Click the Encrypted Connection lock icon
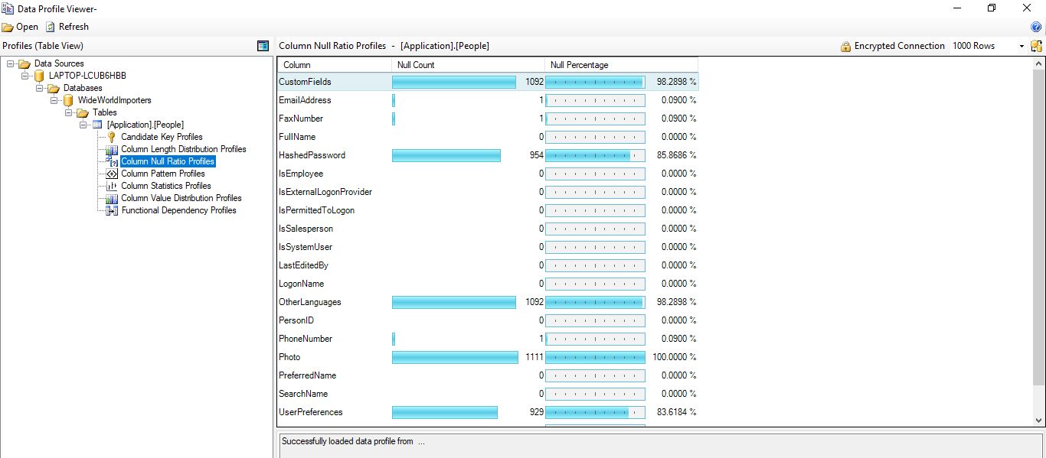 845,46
